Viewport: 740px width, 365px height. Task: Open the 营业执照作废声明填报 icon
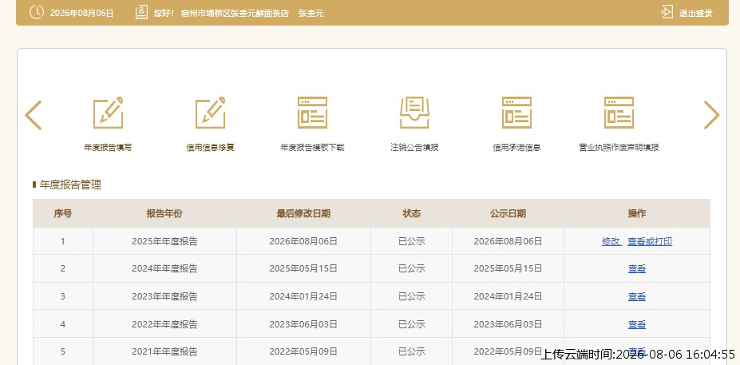[x=619, y=113]
